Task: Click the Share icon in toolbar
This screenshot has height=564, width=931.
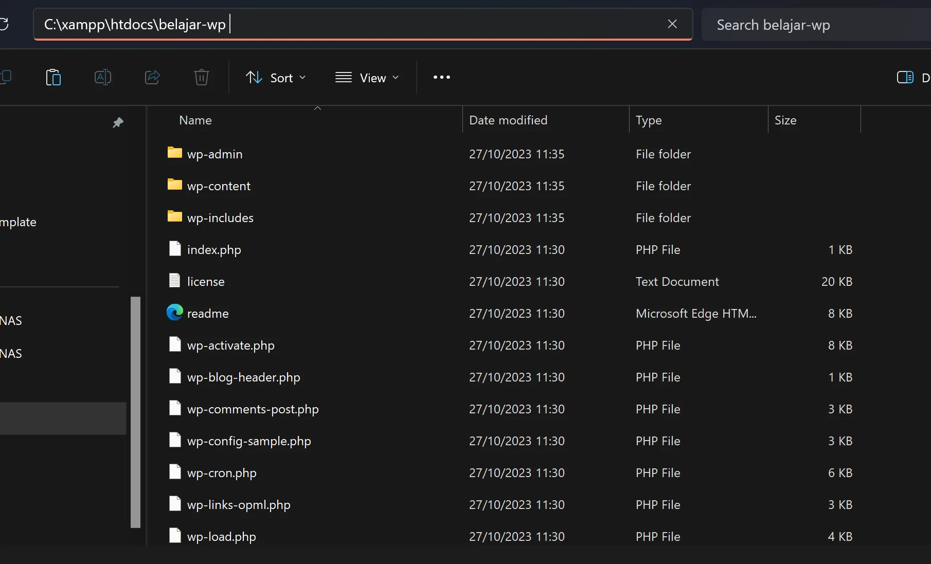Action: tap(152, 78)
